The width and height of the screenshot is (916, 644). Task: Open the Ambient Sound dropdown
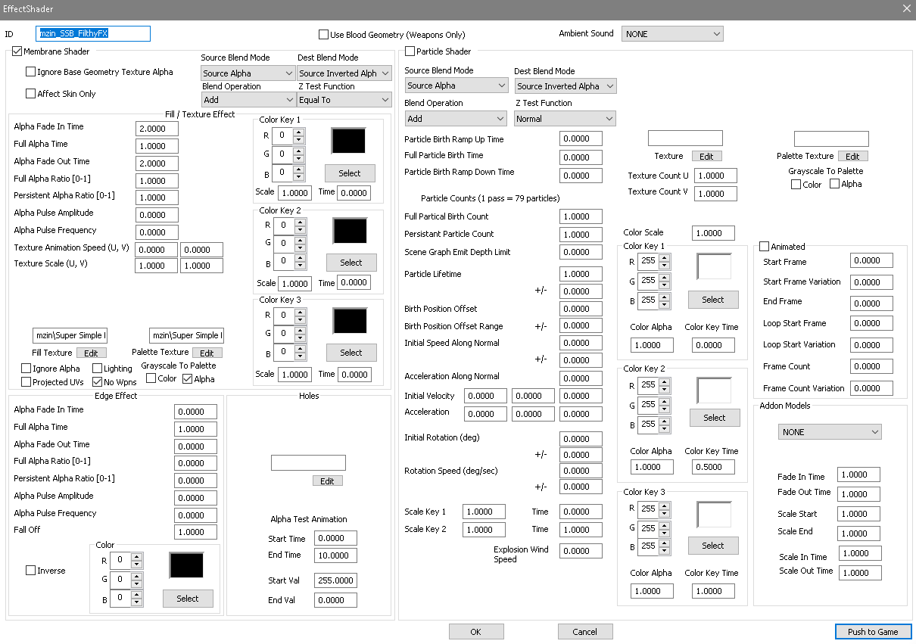(x=672, y=34)
